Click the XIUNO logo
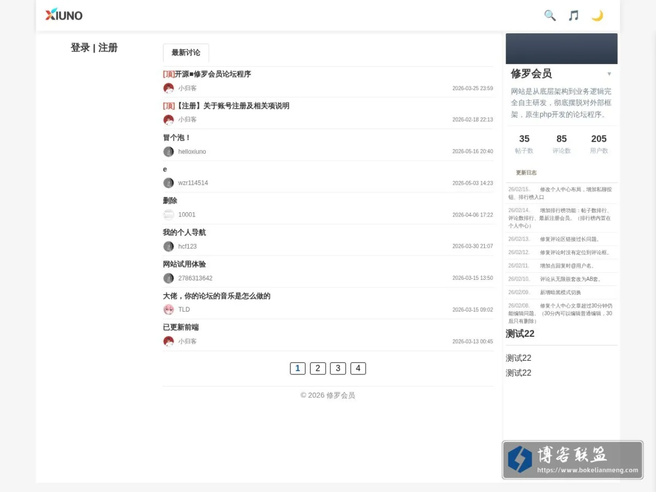The width and height of the screenshot is (656, 492). [64, 15]
